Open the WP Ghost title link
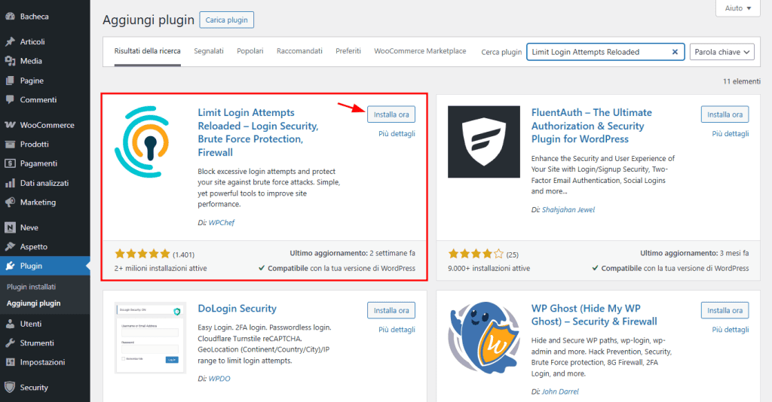Screen dimensions: 772x402 (x=594, y=315)
